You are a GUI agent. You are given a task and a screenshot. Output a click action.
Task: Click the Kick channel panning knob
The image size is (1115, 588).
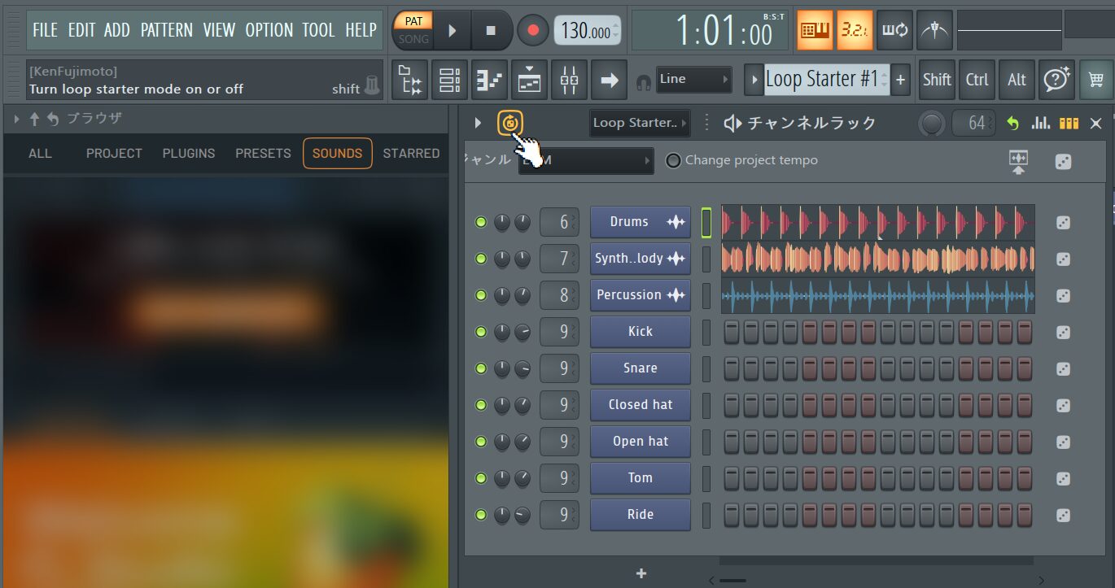(x=502, y=332)
